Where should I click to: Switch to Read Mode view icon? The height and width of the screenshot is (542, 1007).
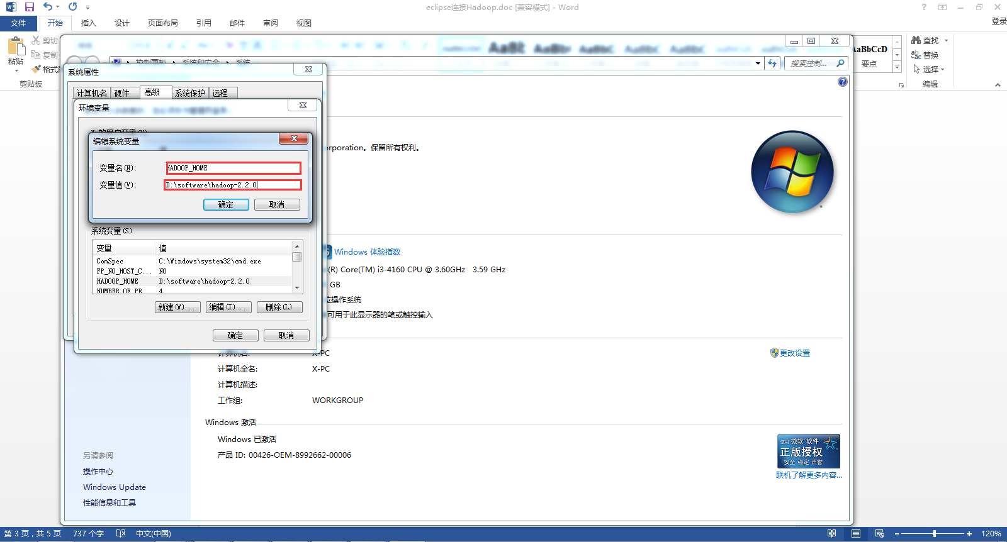831,534
